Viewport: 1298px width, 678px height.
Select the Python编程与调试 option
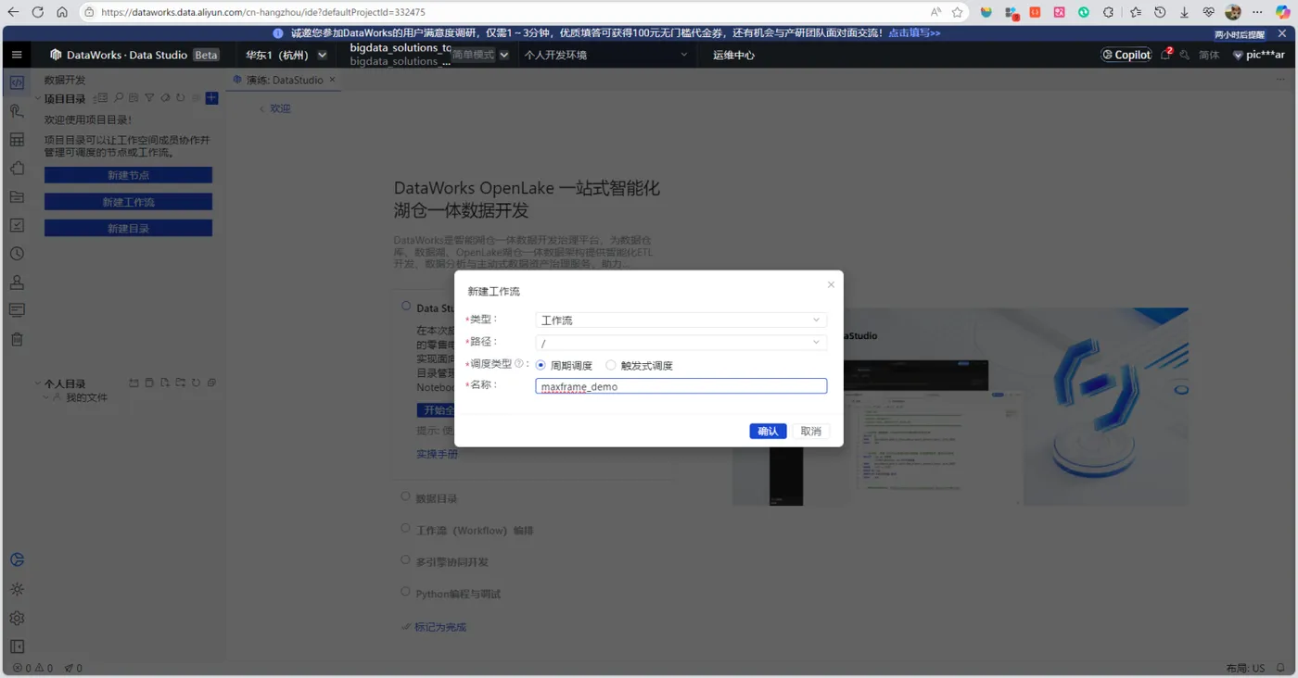(x=405, y=591)
